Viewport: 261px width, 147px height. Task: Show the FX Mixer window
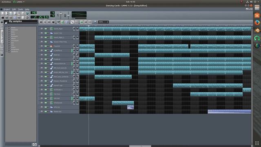(19, 18)
